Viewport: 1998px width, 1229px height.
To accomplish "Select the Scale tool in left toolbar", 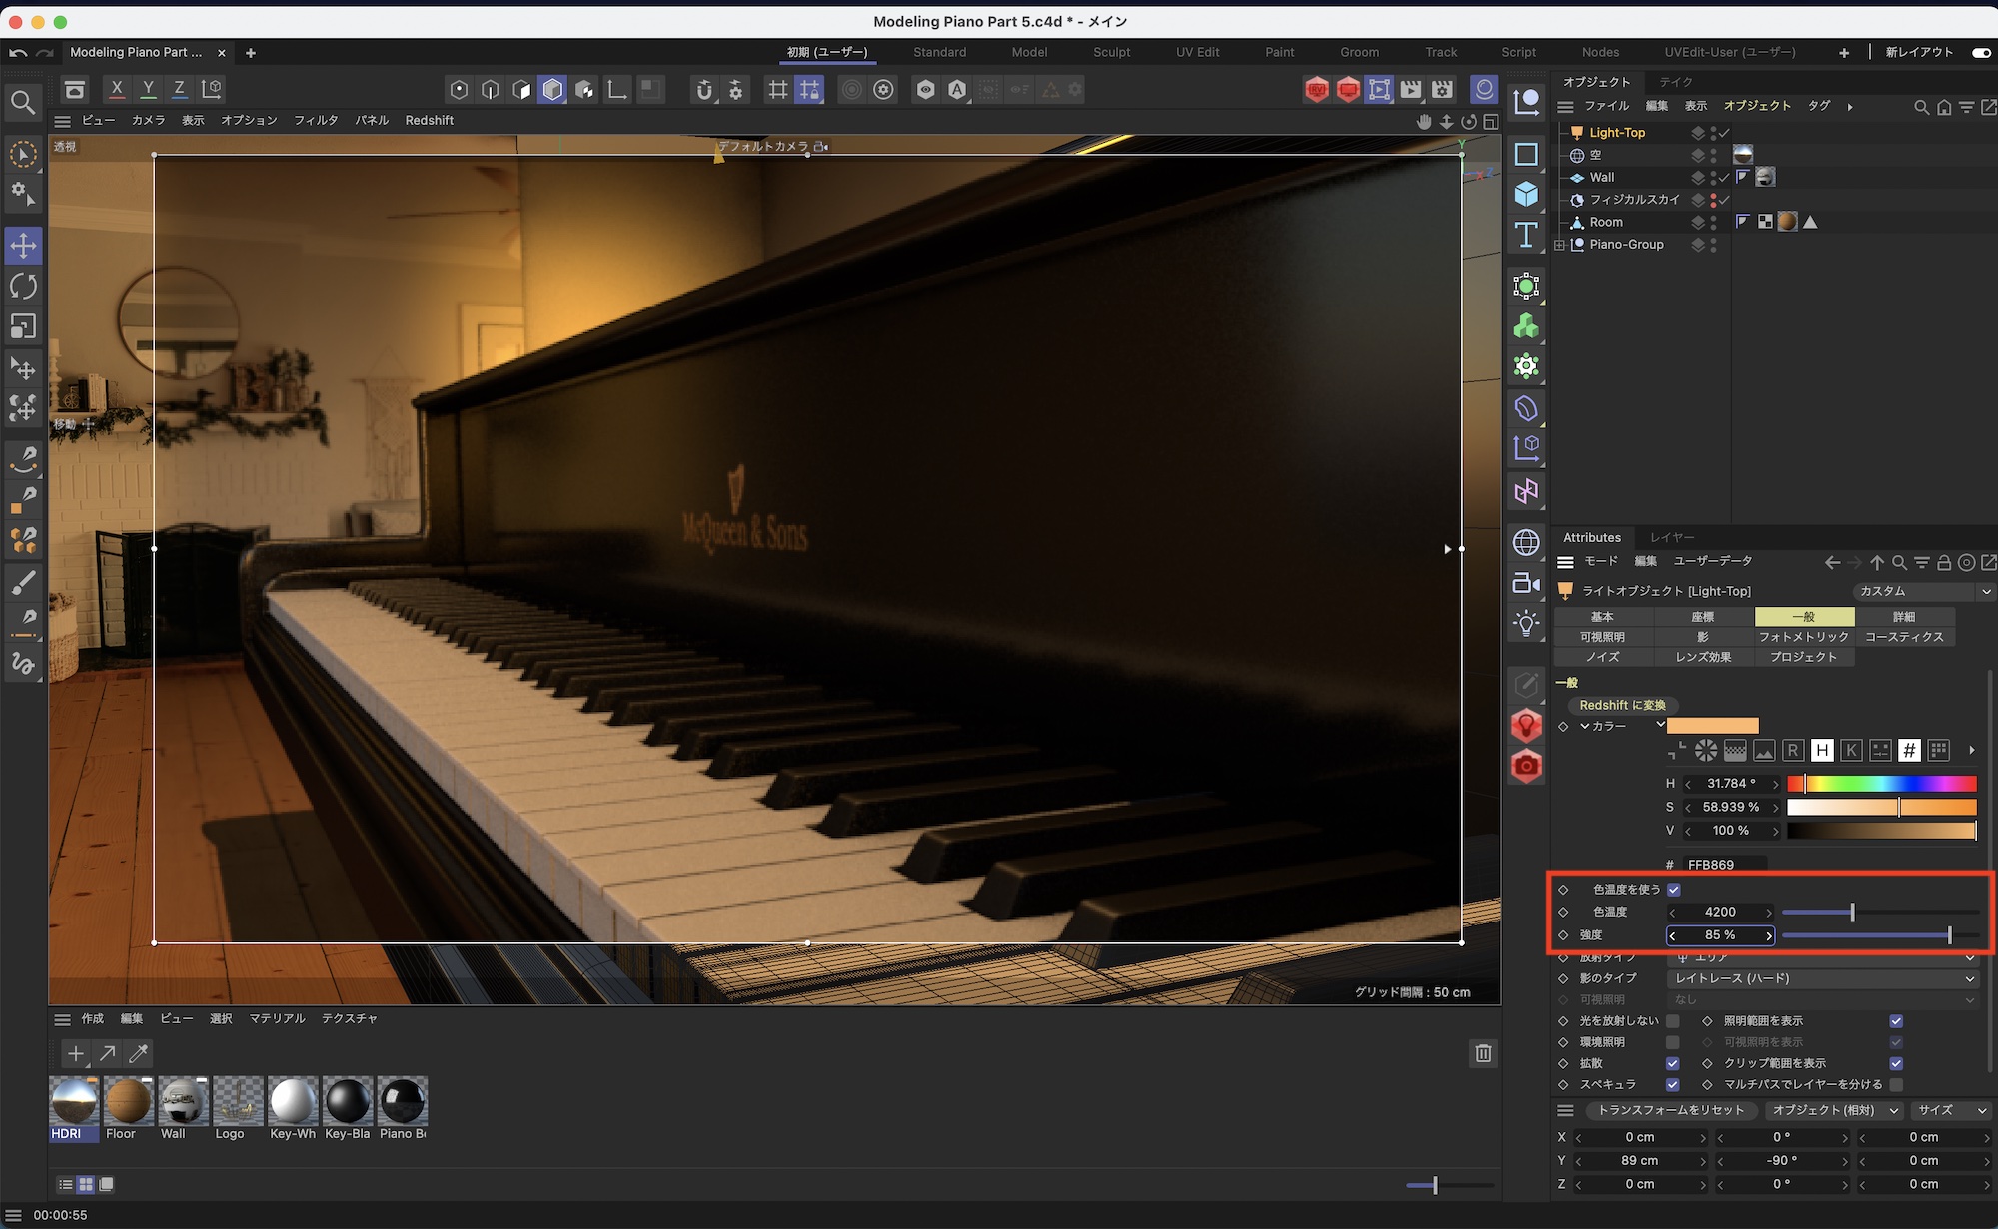I will 23,327.
